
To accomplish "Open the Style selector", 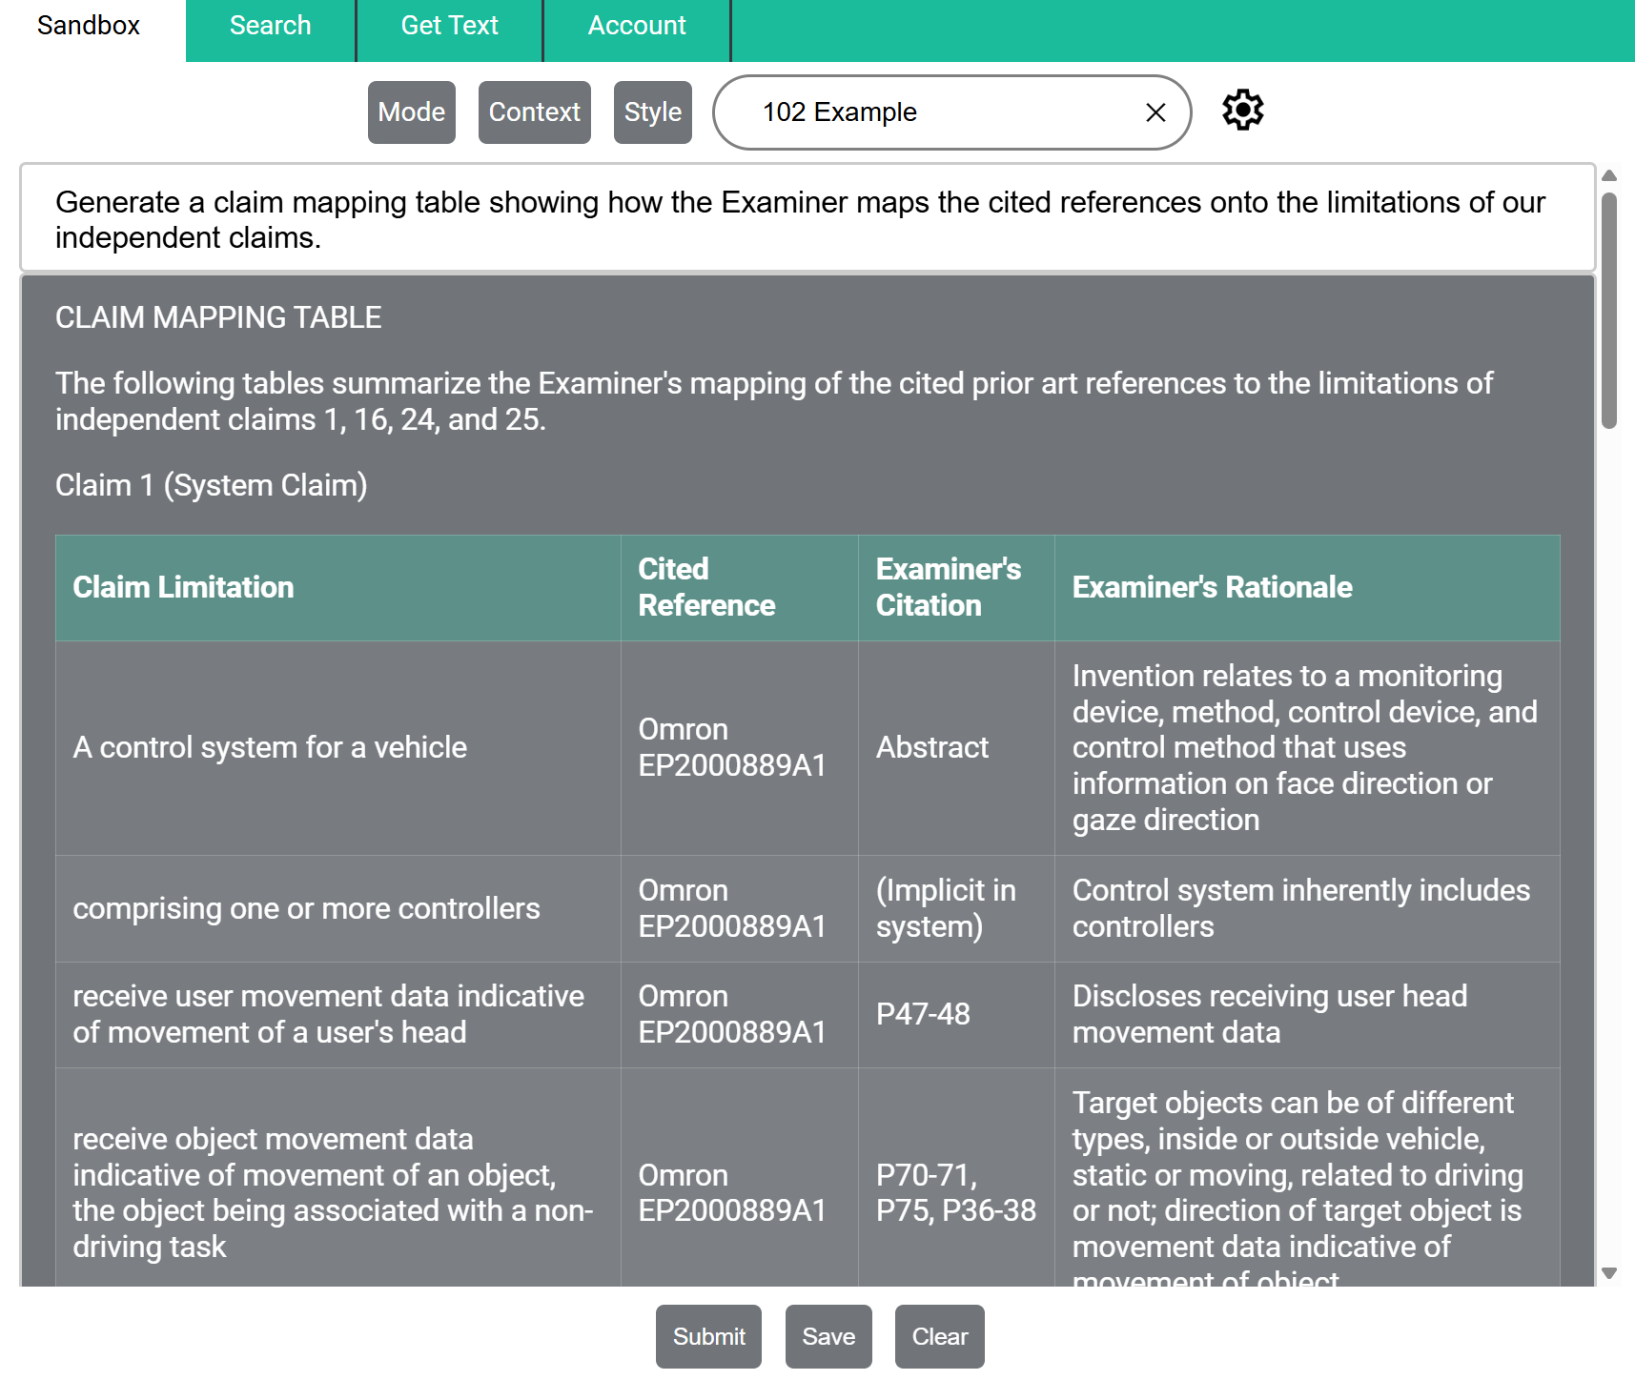I will pos(652,112).
